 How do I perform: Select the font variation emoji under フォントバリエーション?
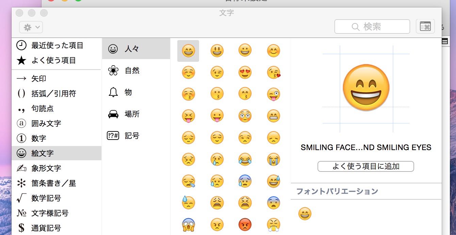pos(305,214)
